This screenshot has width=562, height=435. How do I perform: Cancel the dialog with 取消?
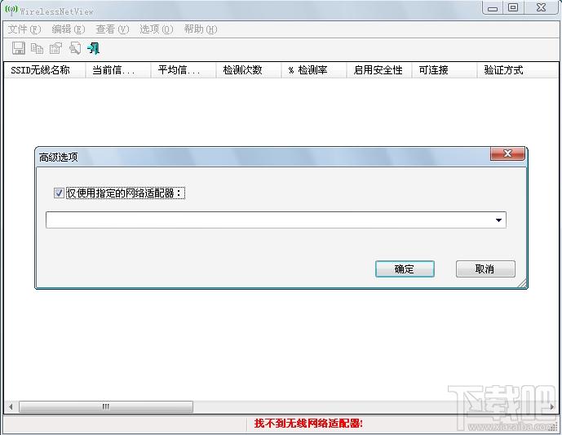tap(485, 269)
